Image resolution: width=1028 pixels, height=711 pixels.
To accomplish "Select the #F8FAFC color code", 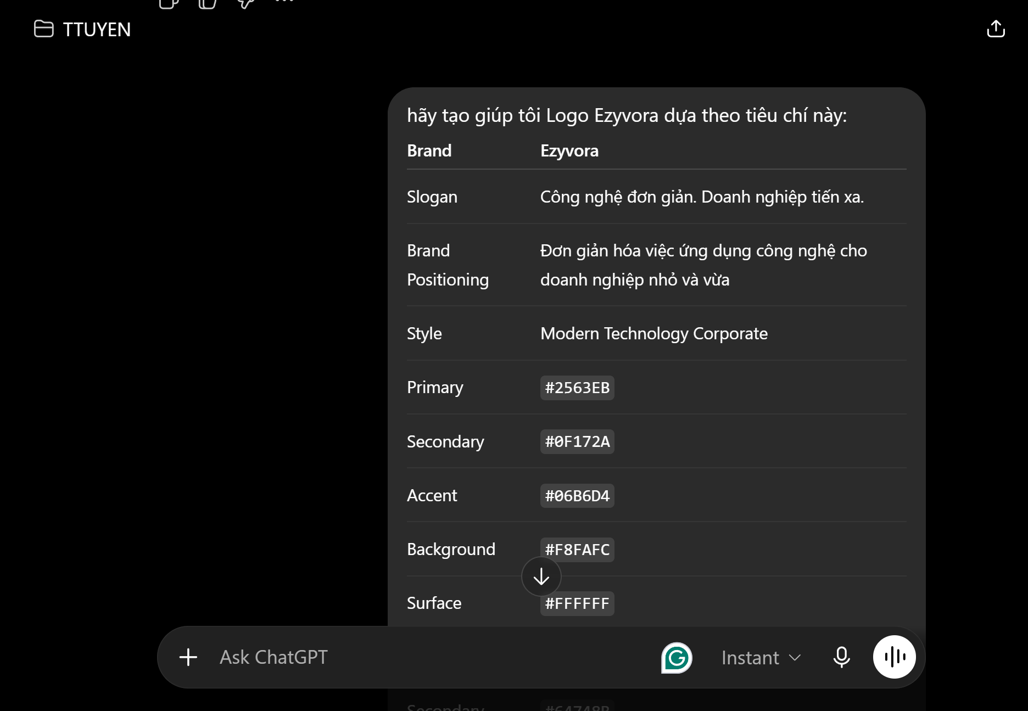I will click(577, 550).
